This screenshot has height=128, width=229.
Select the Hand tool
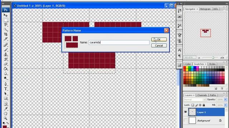(6, 113)
